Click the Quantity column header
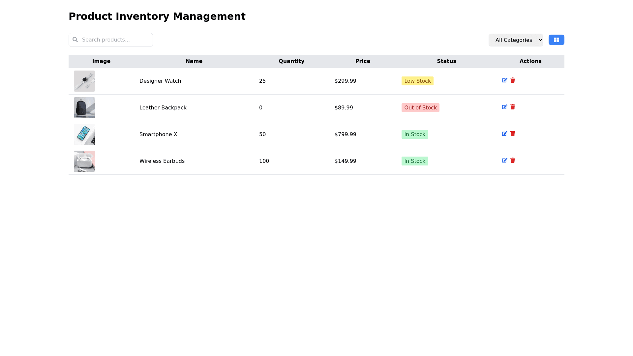Screen dimensions: 633x356 291,61
